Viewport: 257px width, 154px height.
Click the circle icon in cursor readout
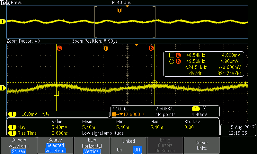(172, 61)
